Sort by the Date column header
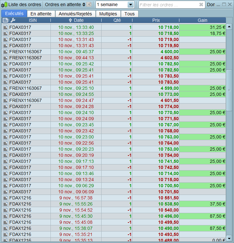 coord(76,20)
